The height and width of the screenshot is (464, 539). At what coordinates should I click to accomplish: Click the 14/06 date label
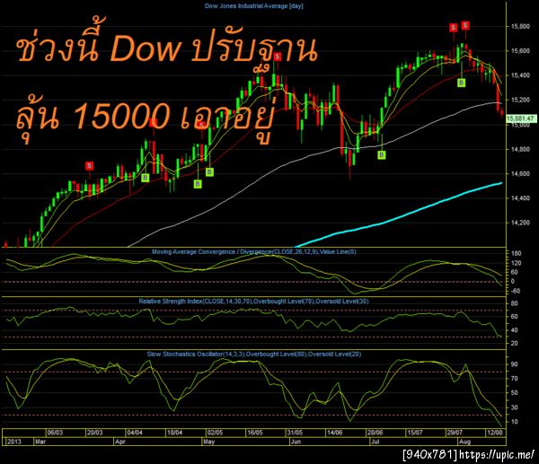point(335,433)
